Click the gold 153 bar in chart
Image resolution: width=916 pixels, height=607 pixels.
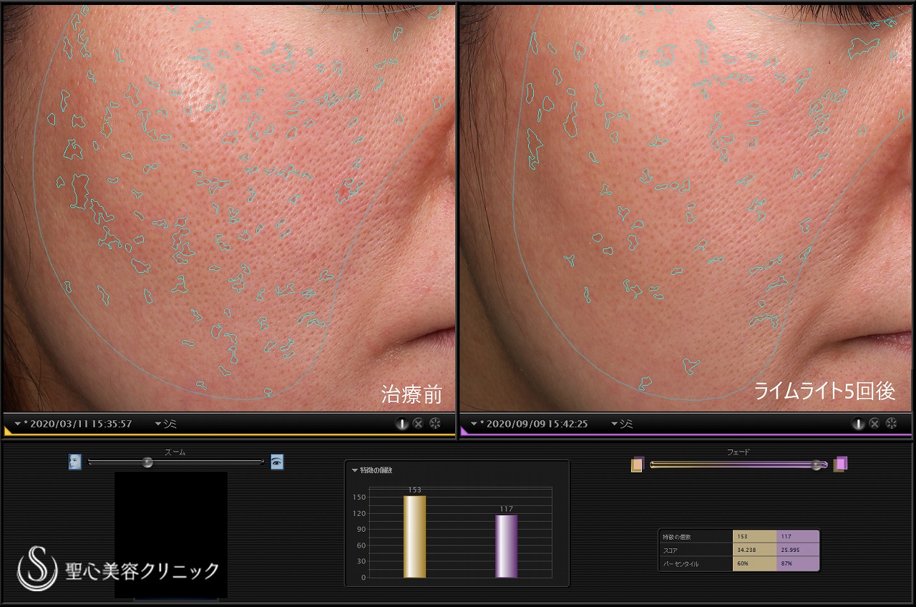(x=414, y=536)
